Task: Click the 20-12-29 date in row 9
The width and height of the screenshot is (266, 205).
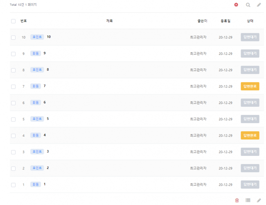Action: pyautogui.click(x=225, y=54)
